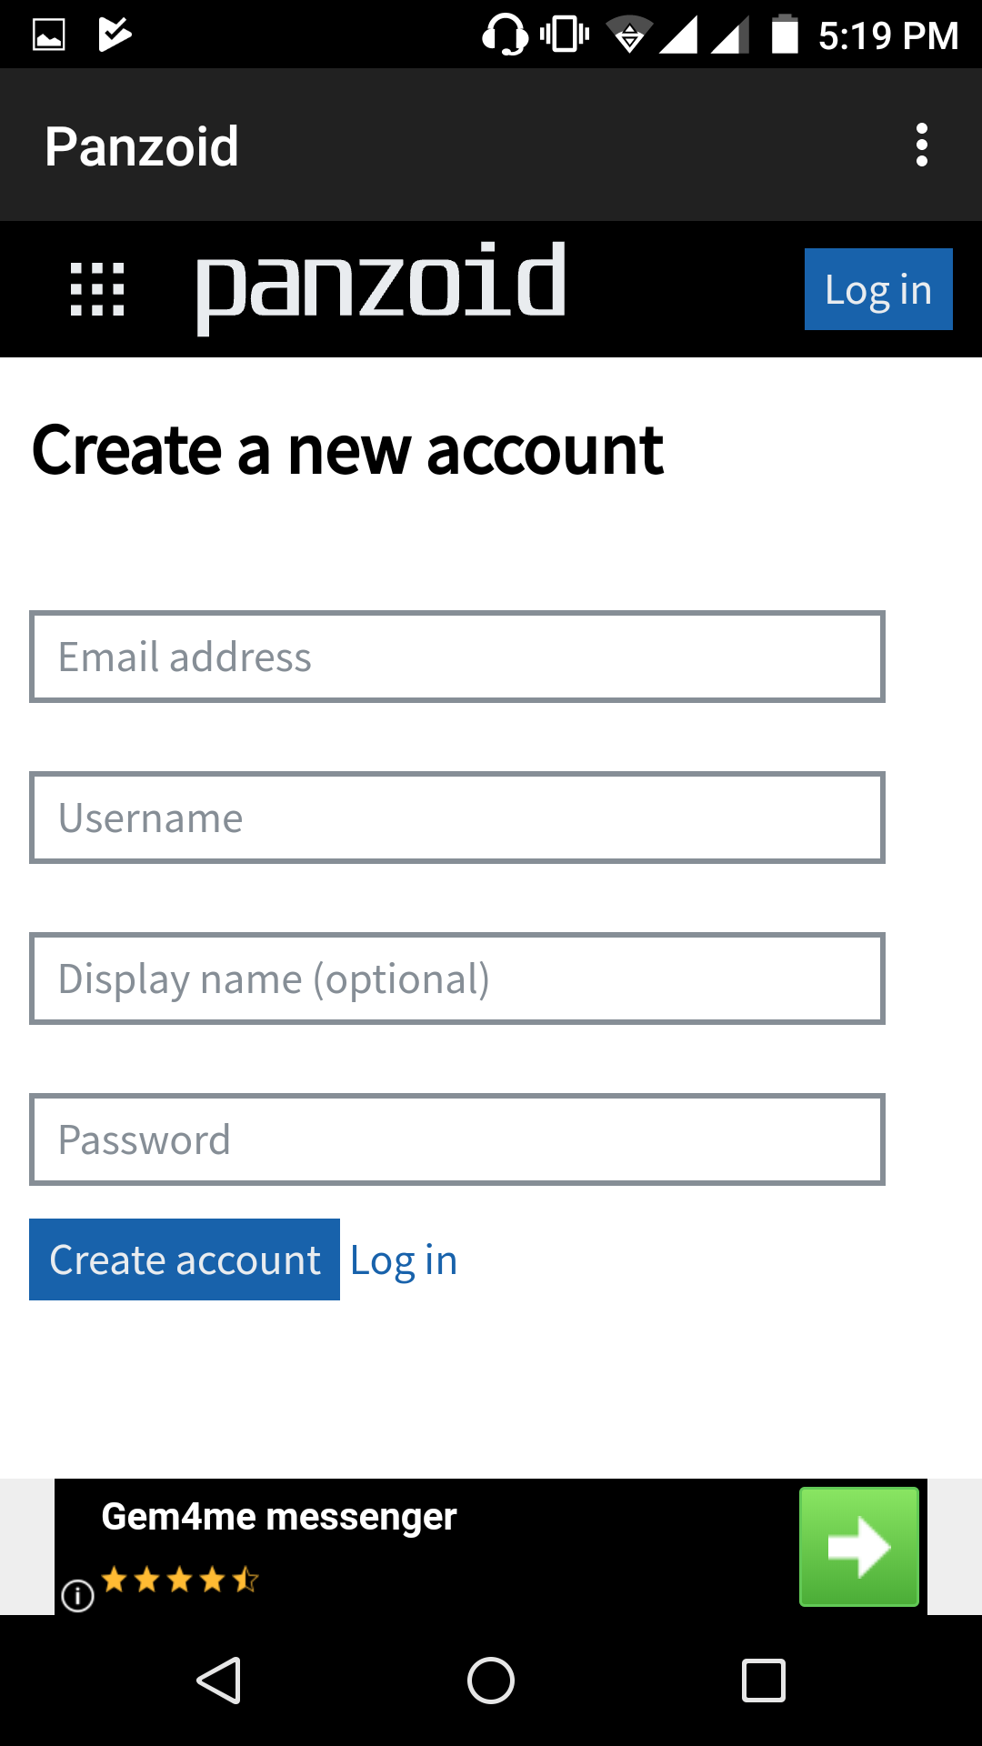Open the Panzoid grid apps menu

(97, 289)
